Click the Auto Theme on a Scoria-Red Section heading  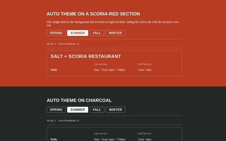93,14
